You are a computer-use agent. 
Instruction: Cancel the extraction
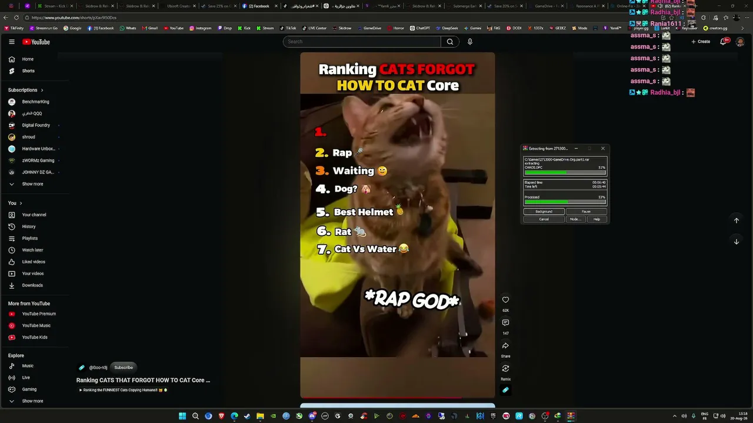coord(544,219)
